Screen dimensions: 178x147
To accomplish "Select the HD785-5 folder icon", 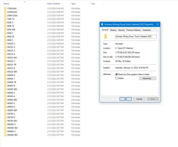I will click(5, 114).
